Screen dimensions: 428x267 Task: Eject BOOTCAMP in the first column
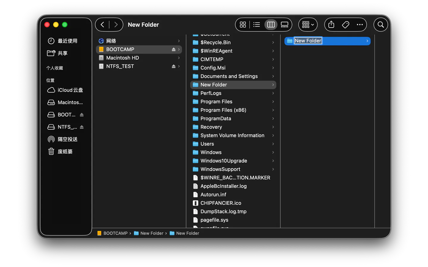tap(174, 49)
